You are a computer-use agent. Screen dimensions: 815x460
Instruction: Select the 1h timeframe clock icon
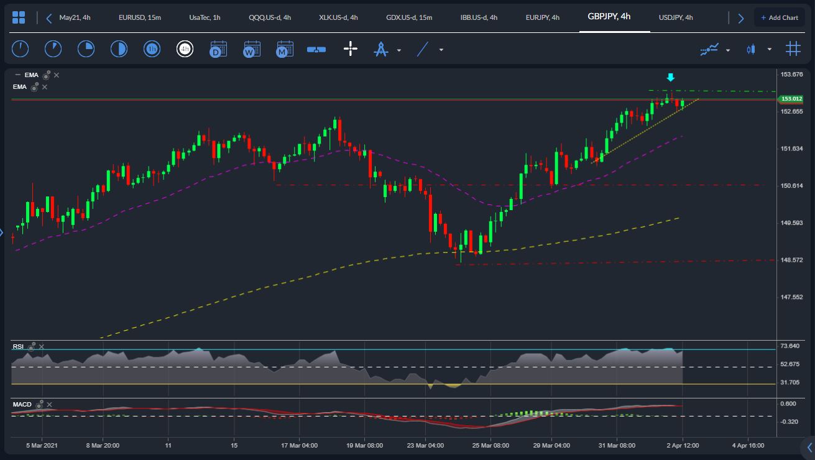click(x=152, y=48)
